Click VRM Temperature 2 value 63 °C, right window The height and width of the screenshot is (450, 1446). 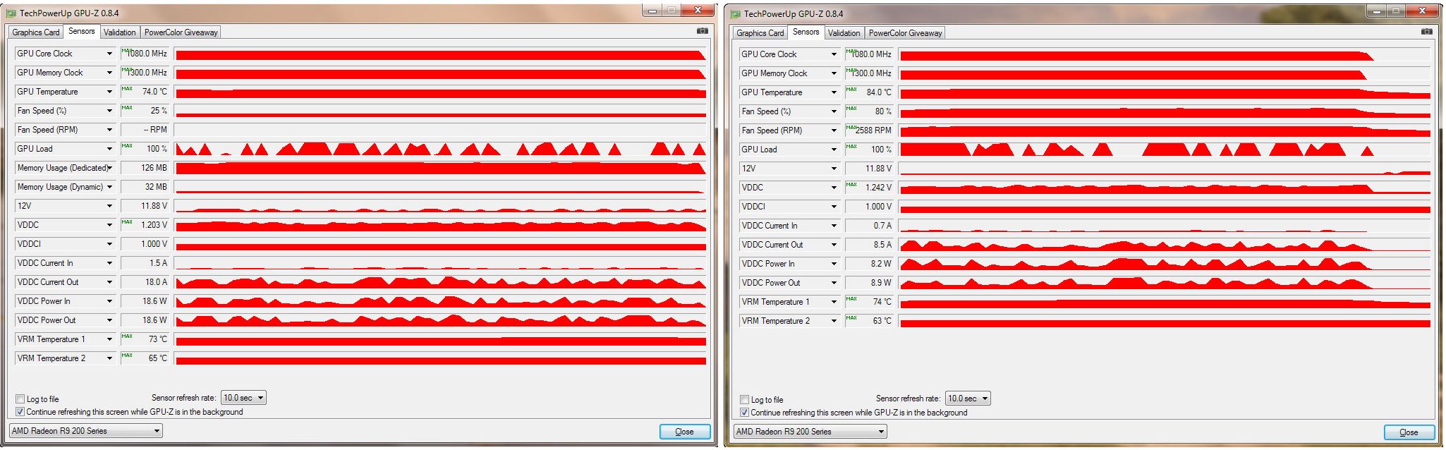(x=869, y=321)
